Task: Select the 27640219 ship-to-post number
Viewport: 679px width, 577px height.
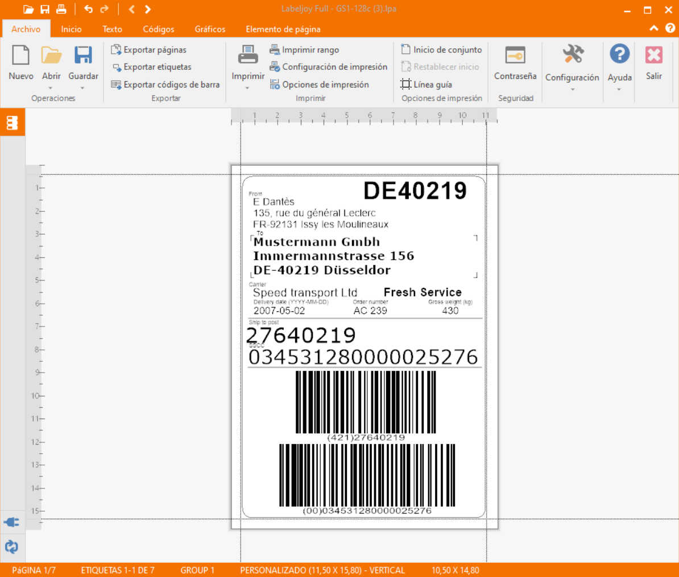Action: (301, 335)
